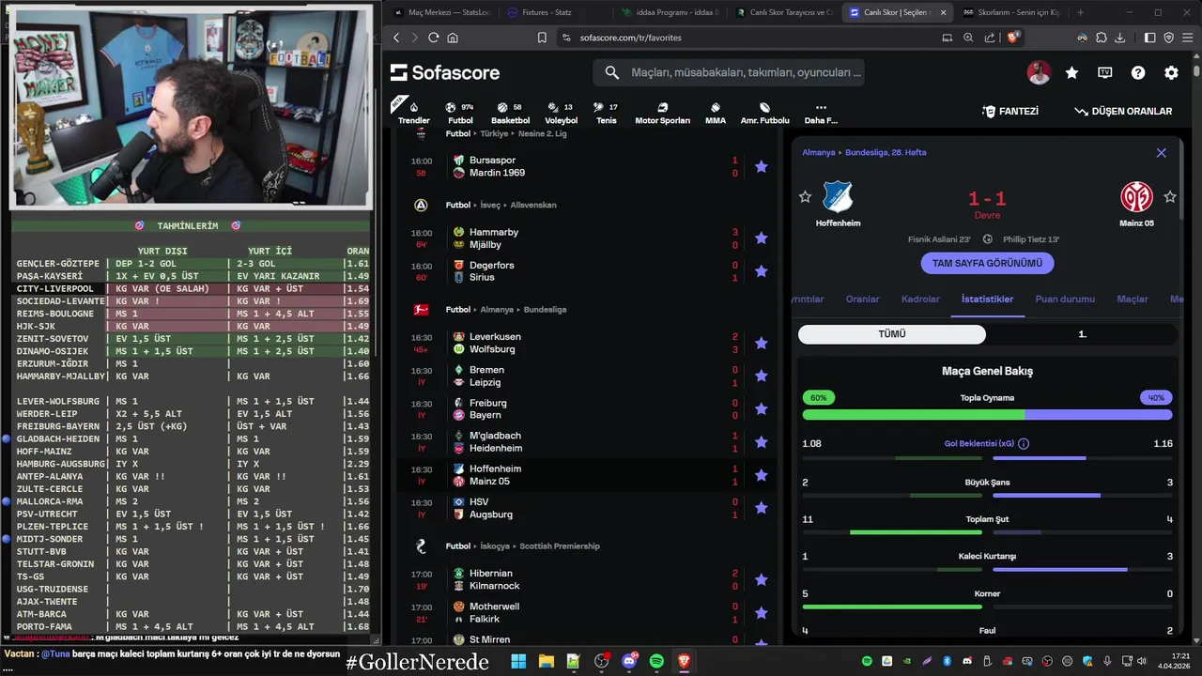The image size is (1202, 676).
Task: Open the browser extensions puzzle icon
Action: (1102, 38)
